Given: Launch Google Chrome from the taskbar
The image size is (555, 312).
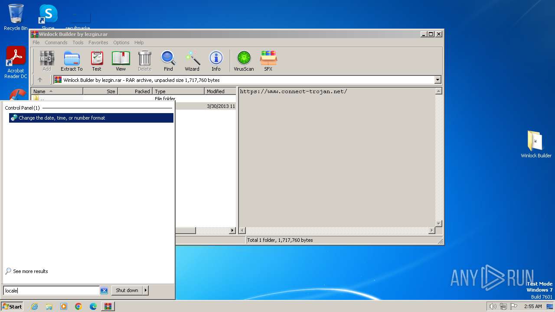Looking at the screenshot, I should pyautogui.click(x=78, y=306).
